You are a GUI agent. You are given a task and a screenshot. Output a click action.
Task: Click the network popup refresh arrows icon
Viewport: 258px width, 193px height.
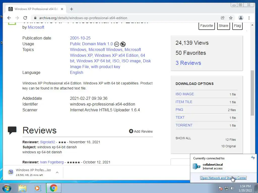point(253,158)
